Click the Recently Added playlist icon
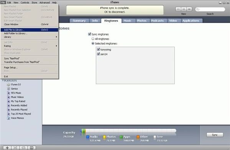 [8, 106]
